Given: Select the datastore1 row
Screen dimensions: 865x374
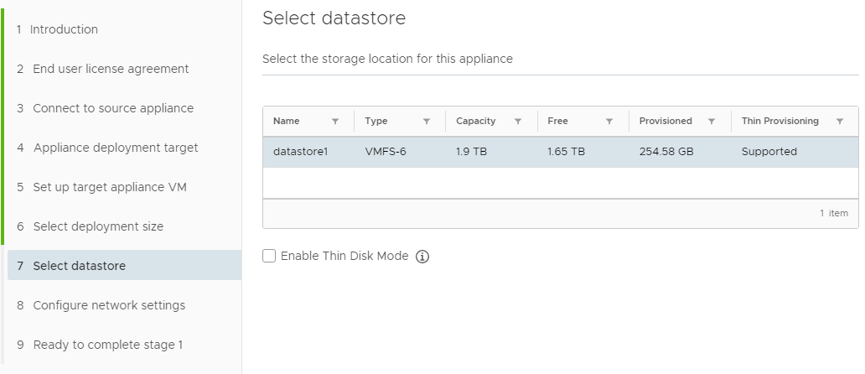Looking at the screenshot, I should click(561, 152).
